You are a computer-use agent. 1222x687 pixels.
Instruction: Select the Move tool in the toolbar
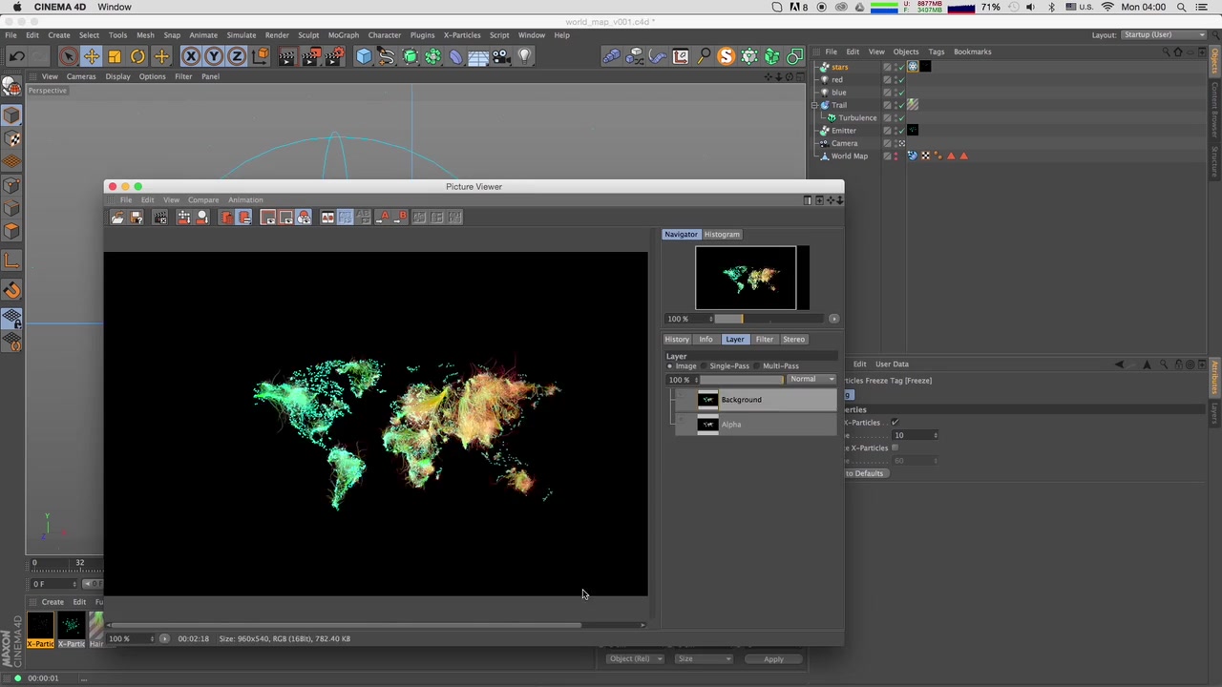91,56
